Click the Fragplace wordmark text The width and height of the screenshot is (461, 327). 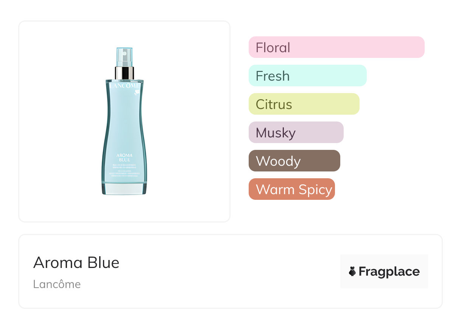(389, 271)
